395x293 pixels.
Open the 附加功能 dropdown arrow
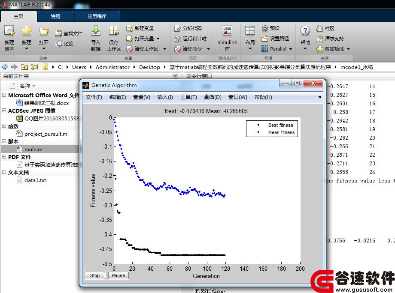point(348,49)
